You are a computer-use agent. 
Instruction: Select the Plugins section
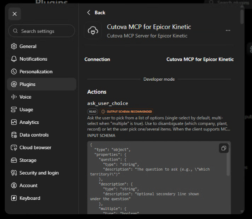click(x=42, y=84)
